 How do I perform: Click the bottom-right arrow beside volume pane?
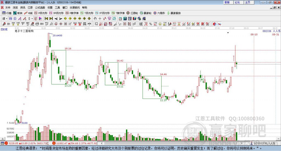point(278,139)
